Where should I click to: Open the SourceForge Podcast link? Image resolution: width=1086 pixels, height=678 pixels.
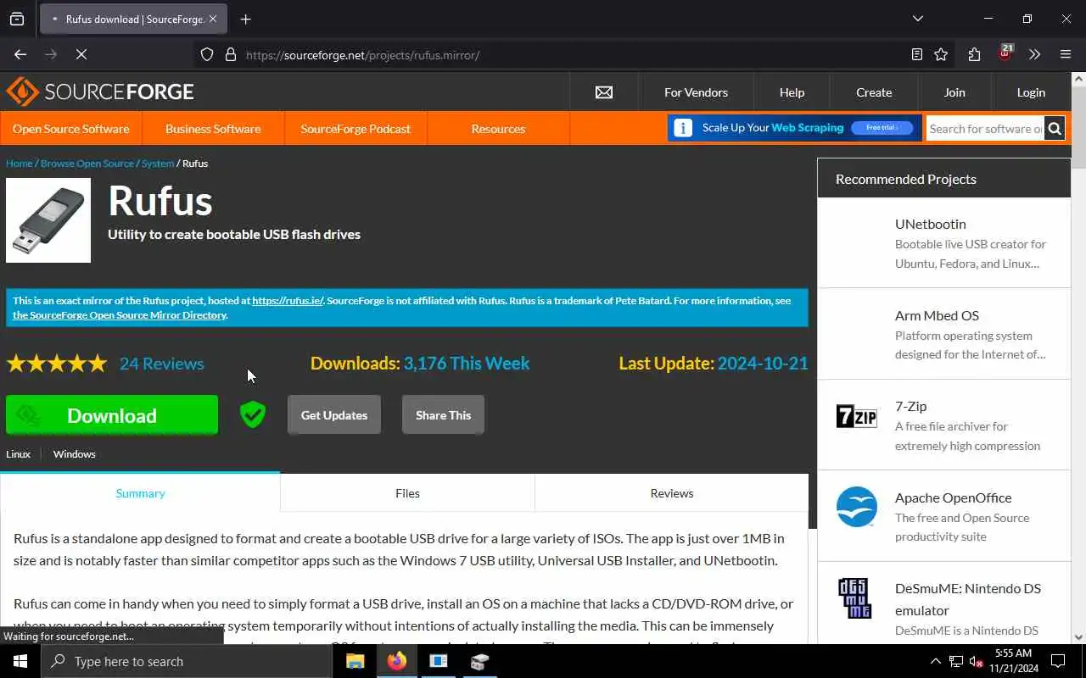point(355,129)
